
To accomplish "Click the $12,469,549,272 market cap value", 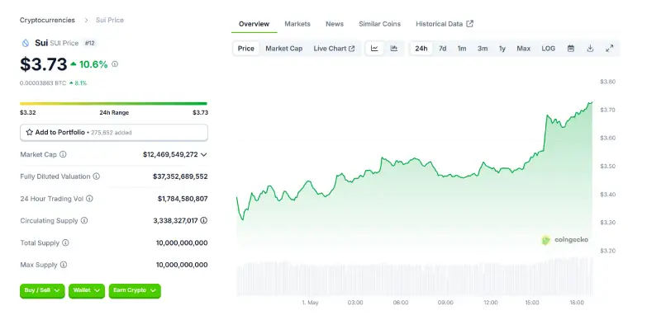I will coord(170,154).
